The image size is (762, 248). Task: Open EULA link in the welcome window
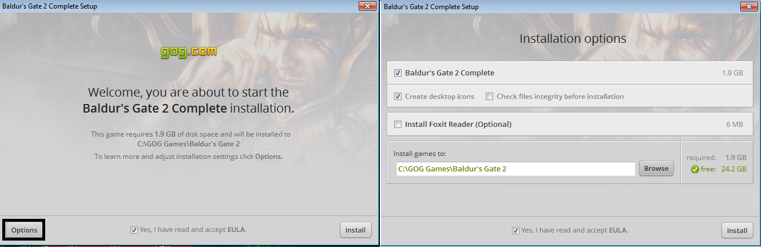pyautogui.click(x=237, y=230)
